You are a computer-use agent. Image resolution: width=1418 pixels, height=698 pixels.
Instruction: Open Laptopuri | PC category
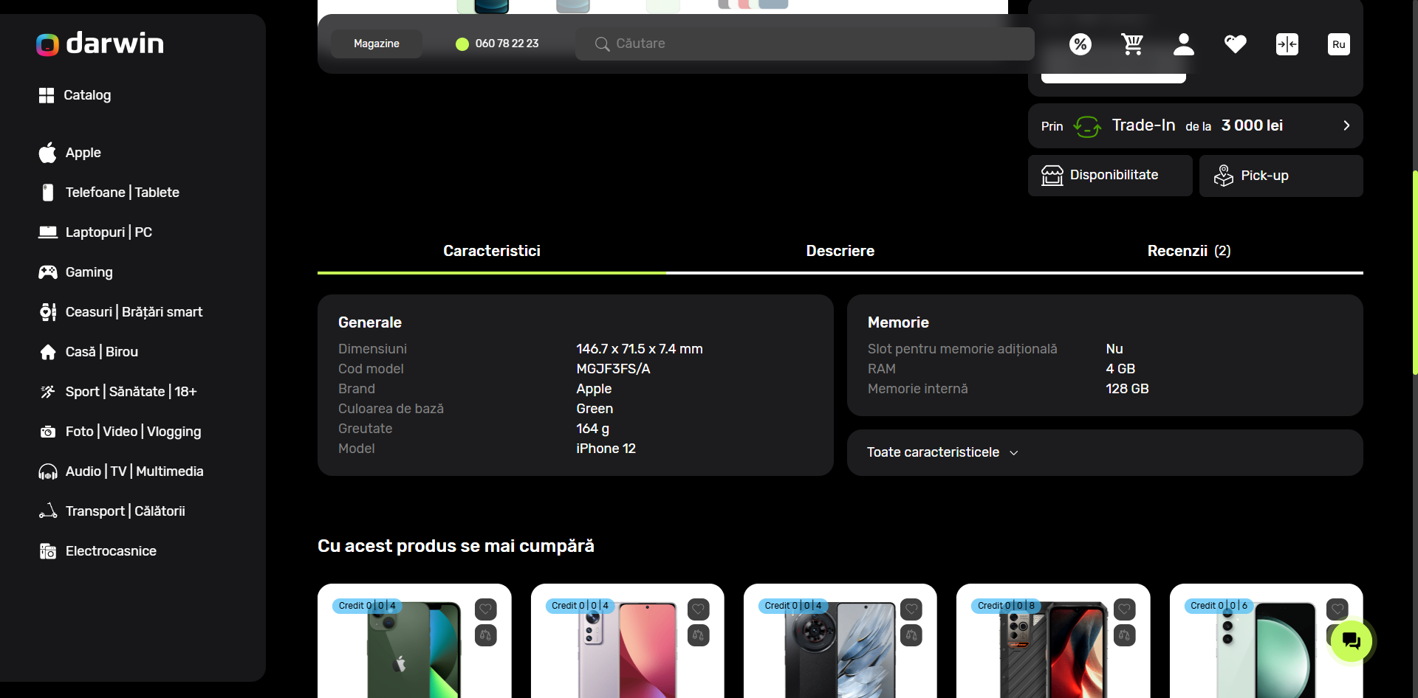click(x=95, y=232)
